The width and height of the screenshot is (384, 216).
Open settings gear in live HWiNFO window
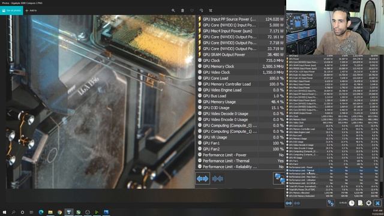[368, 203]
